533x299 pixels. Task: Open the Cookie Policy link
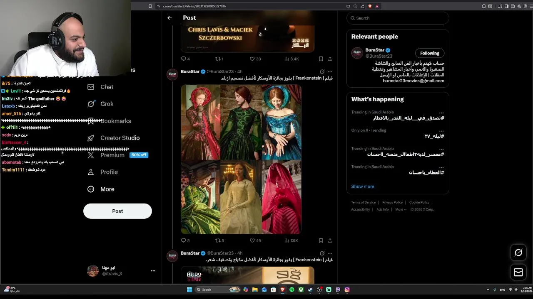419,202
